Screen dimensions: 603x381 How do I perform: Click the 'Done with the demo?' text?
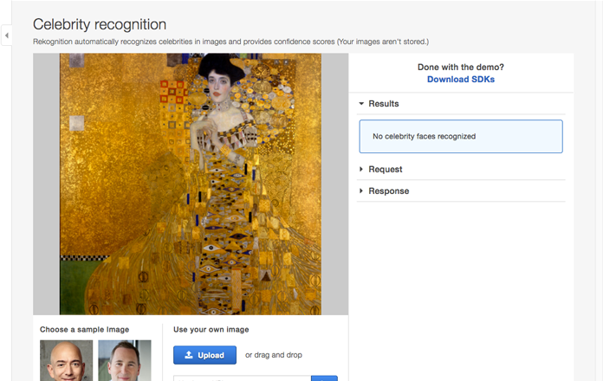tap(461, 68)
